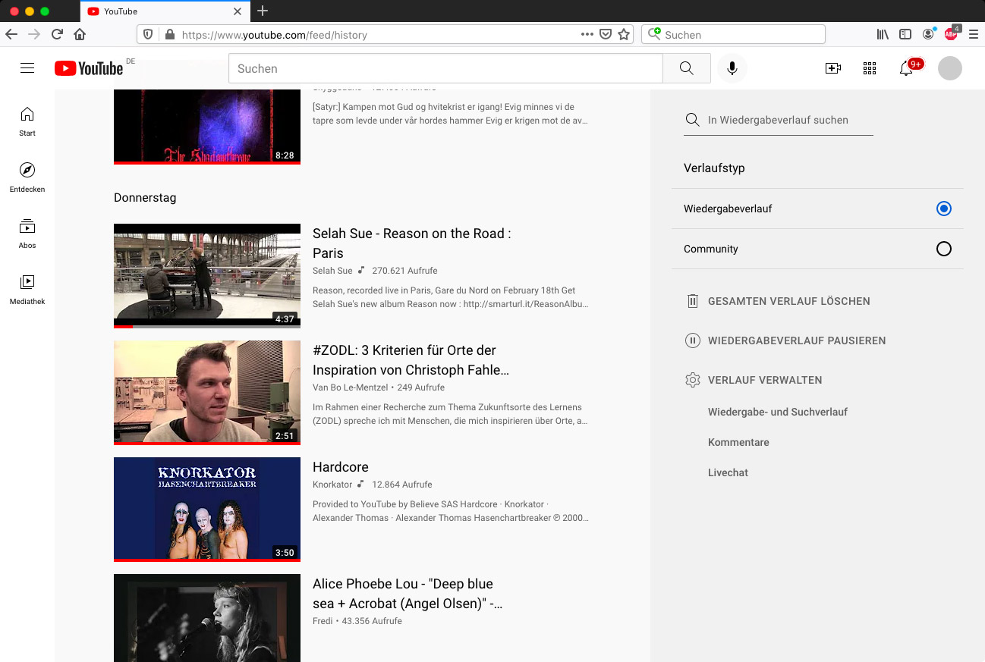Open title Selah Sue - Reason on the Road

click(x=411, y=243)
